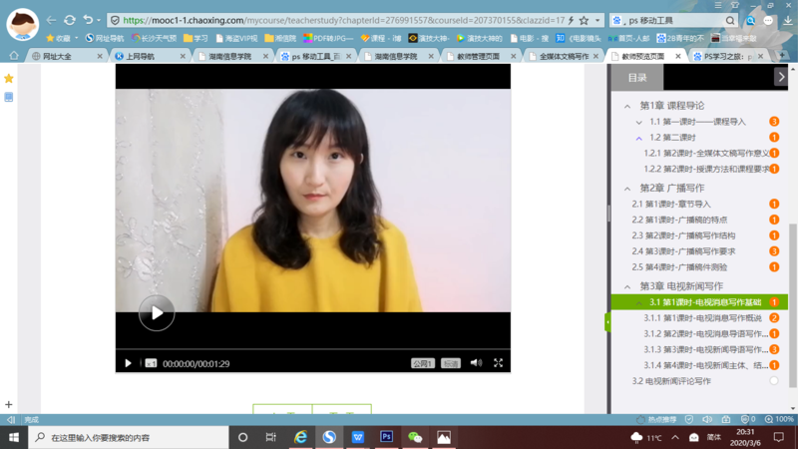Open lesson 3.1.1 电视消息写作概说

pyautogui.click(x=703, y=318)
